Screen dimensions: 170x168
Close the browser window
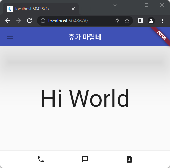(x=162, y=5)
